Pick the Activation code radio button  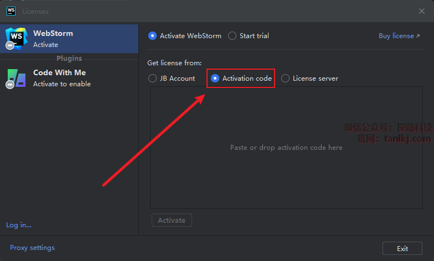215,79
